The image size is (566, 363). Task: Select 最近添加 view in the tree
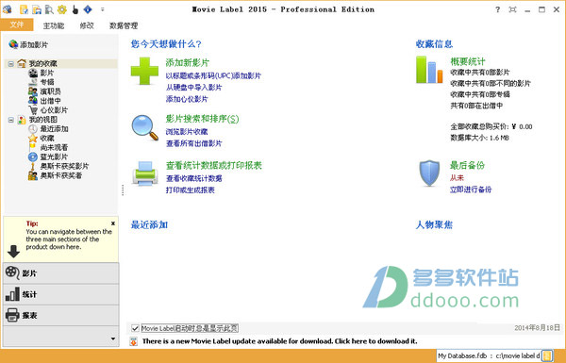point(54,129)
